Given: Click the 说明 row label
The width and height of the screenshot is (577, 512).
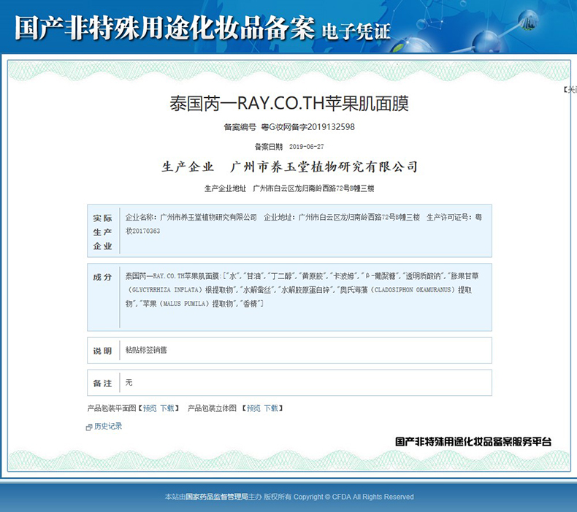Looking at the screenshot, I should click(x=103, y=351).
